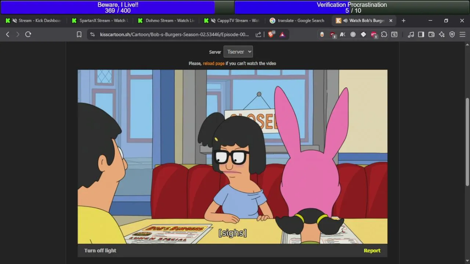Image resolution: width=470 pixels, height=264 pixels.
Task: Click the Report link
Action: [x=372, y=250]
